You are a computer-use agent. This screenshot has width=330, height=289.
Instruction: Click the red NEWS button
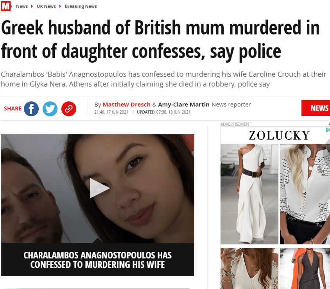316,108
